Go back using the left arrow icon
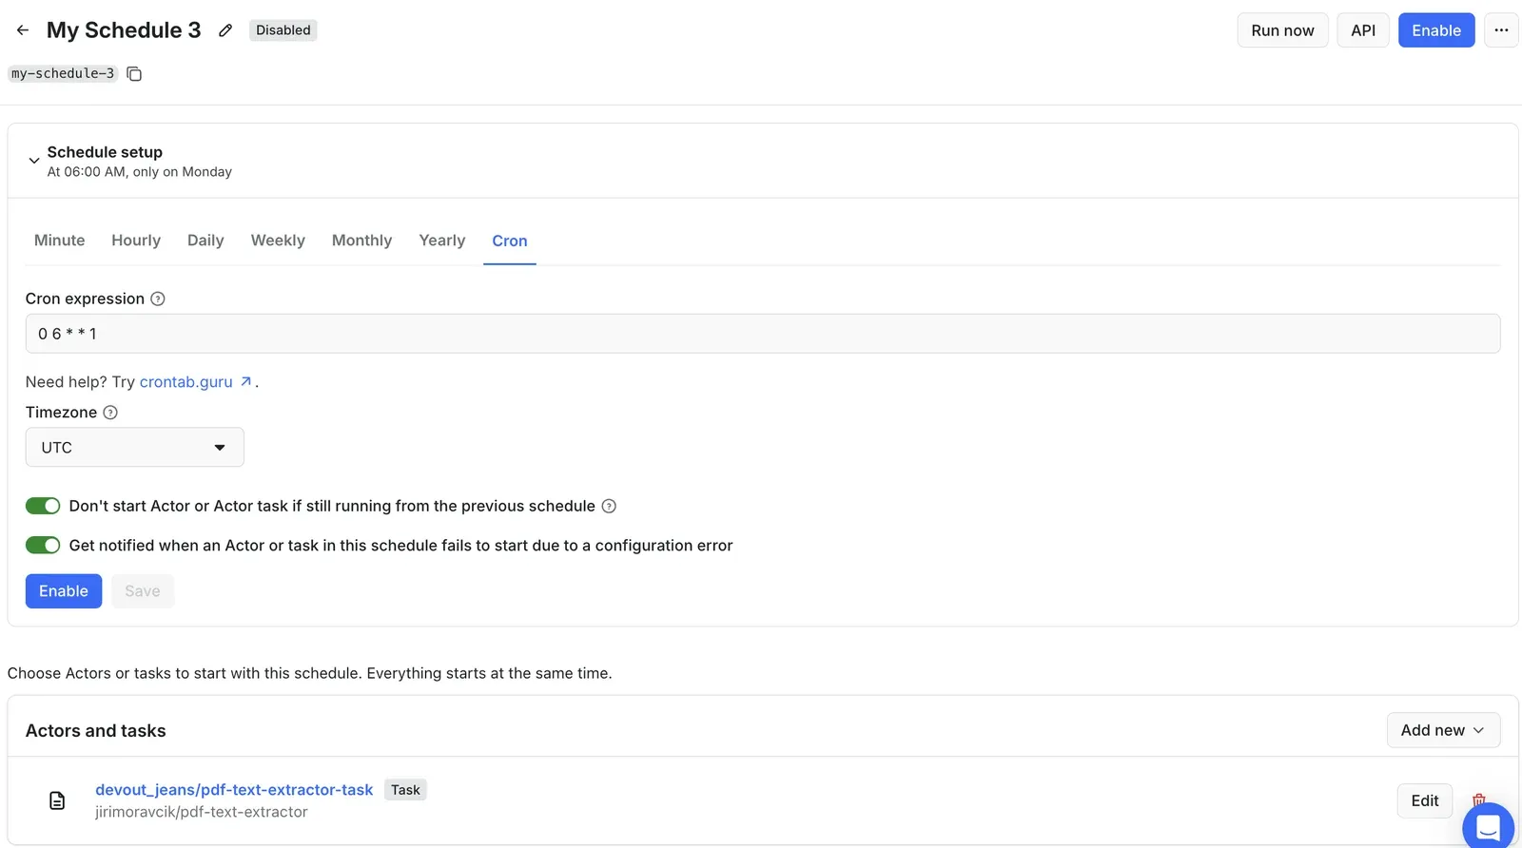1522x848 pixels. pos(23,30)
